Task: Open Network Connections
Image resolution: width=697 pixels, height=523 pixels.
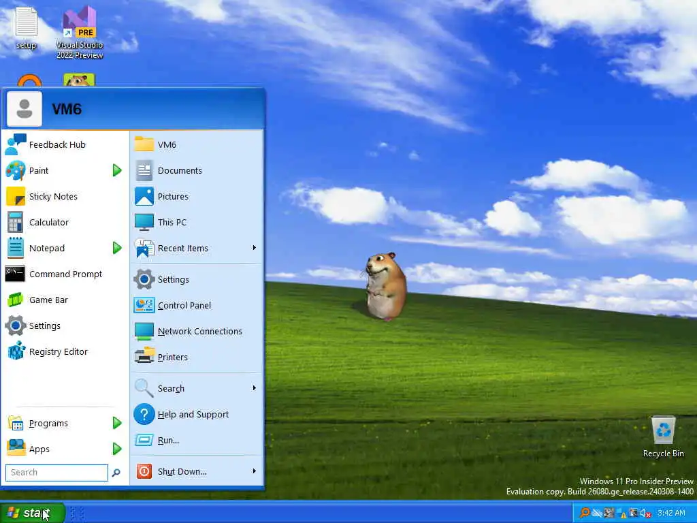Action: (197, 331)
